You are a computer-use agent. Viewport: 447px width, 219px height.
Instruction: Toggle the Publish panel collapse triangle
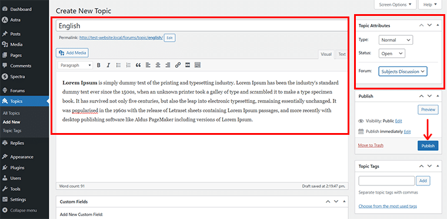click(x=438, y=96)
